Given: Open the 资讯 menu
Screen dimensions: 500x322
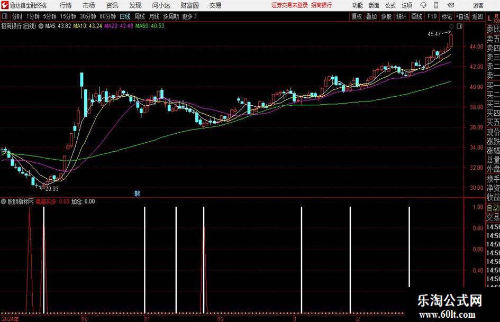Looking at the screenshot, I should [112, 5].
